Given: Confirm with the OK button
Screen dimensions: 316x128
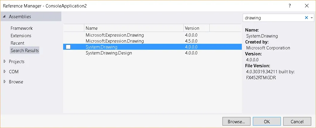Looking at the screenshot, I should click(267, 121).
